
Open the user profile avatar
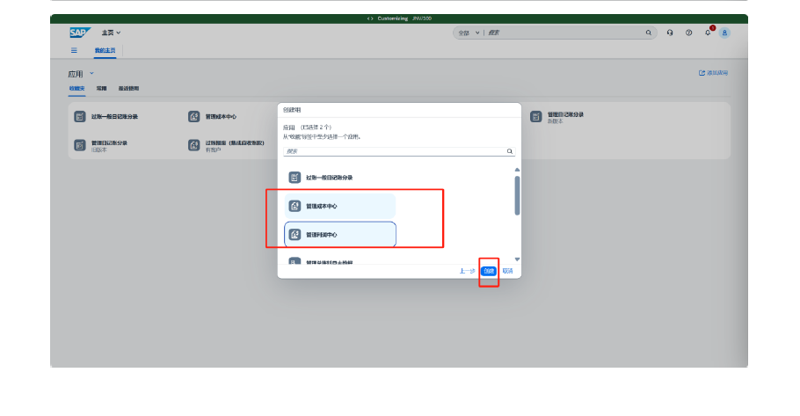coord(724,33)
